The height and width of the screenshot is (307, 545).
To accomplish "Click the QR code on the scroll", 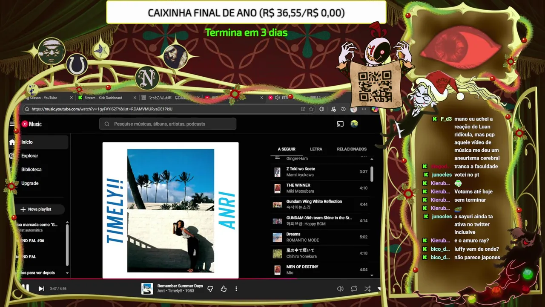I will [x=375, y=87].
